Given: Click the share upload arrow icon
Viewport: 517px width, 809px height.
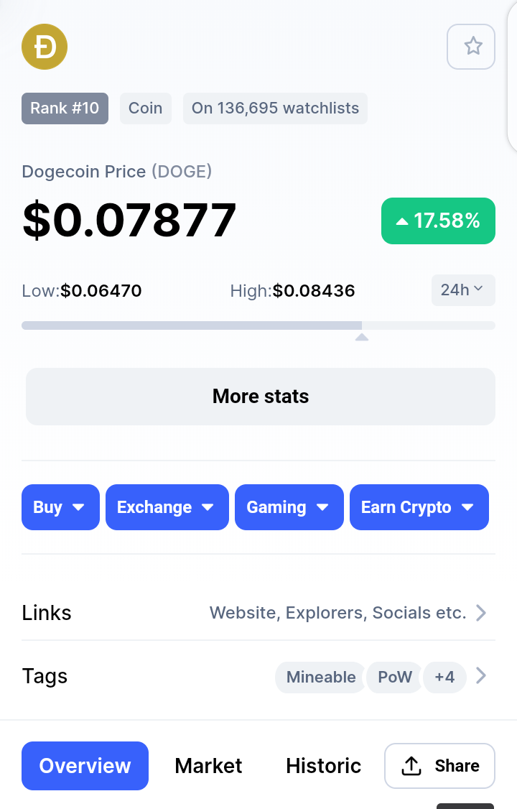Looking at the screenshot, I should point(411,766).
